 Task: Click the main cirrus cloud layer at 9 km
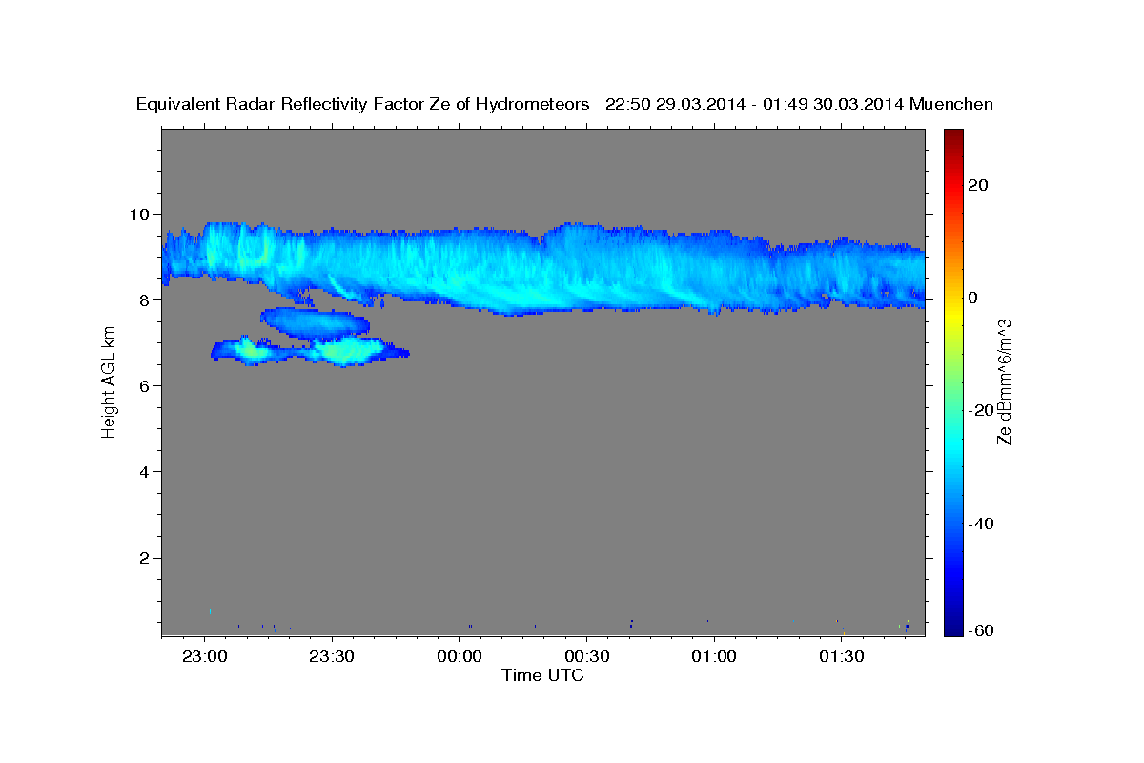point(543,270)
